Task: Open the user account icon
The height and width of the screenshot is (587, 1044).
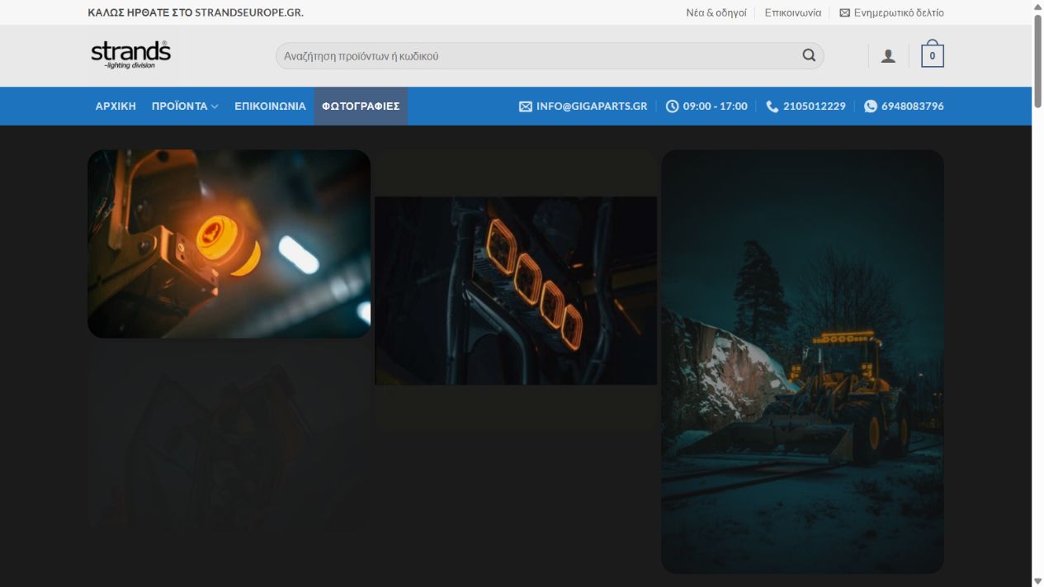Action: [x=888, y=55]
